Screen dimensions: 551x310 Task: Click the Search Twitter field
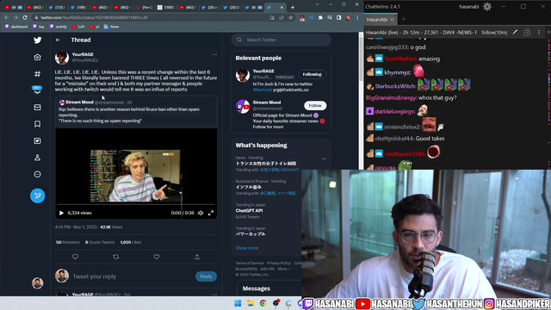coord(282,40)
